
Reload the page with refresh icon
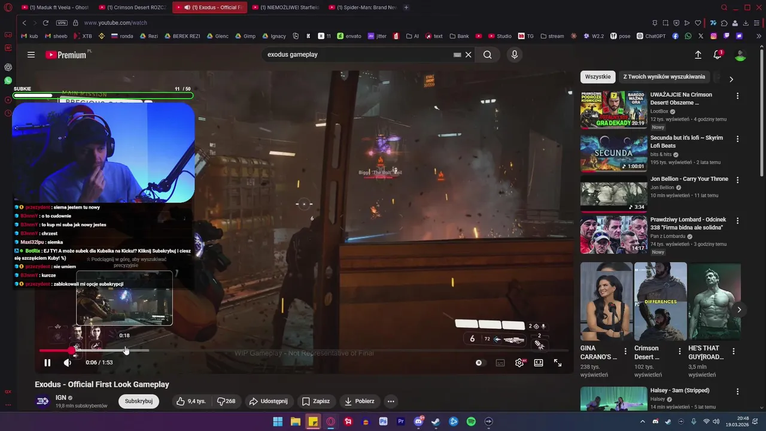click(45, 23)
